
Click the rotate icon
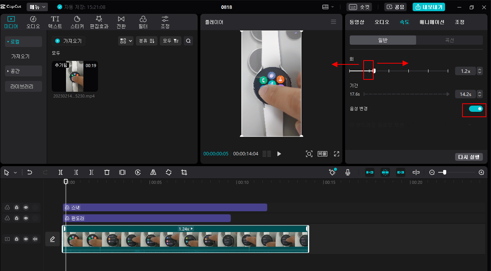pyautogui.click(x=169, y=172)
